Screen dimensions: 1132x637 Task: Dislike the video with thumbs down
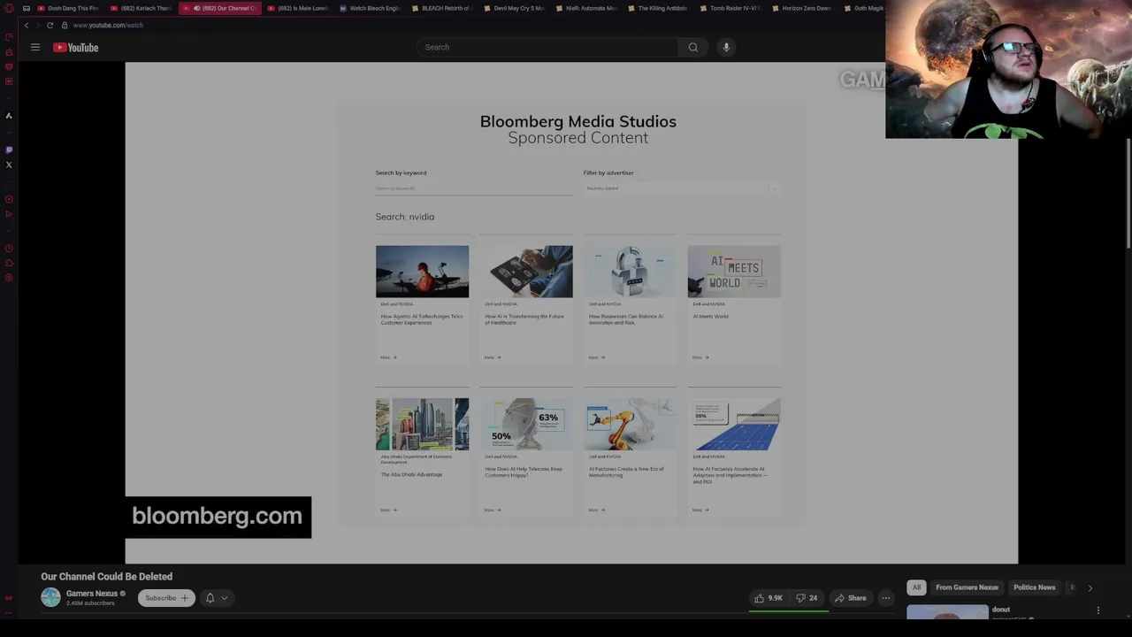click(807, 598)
